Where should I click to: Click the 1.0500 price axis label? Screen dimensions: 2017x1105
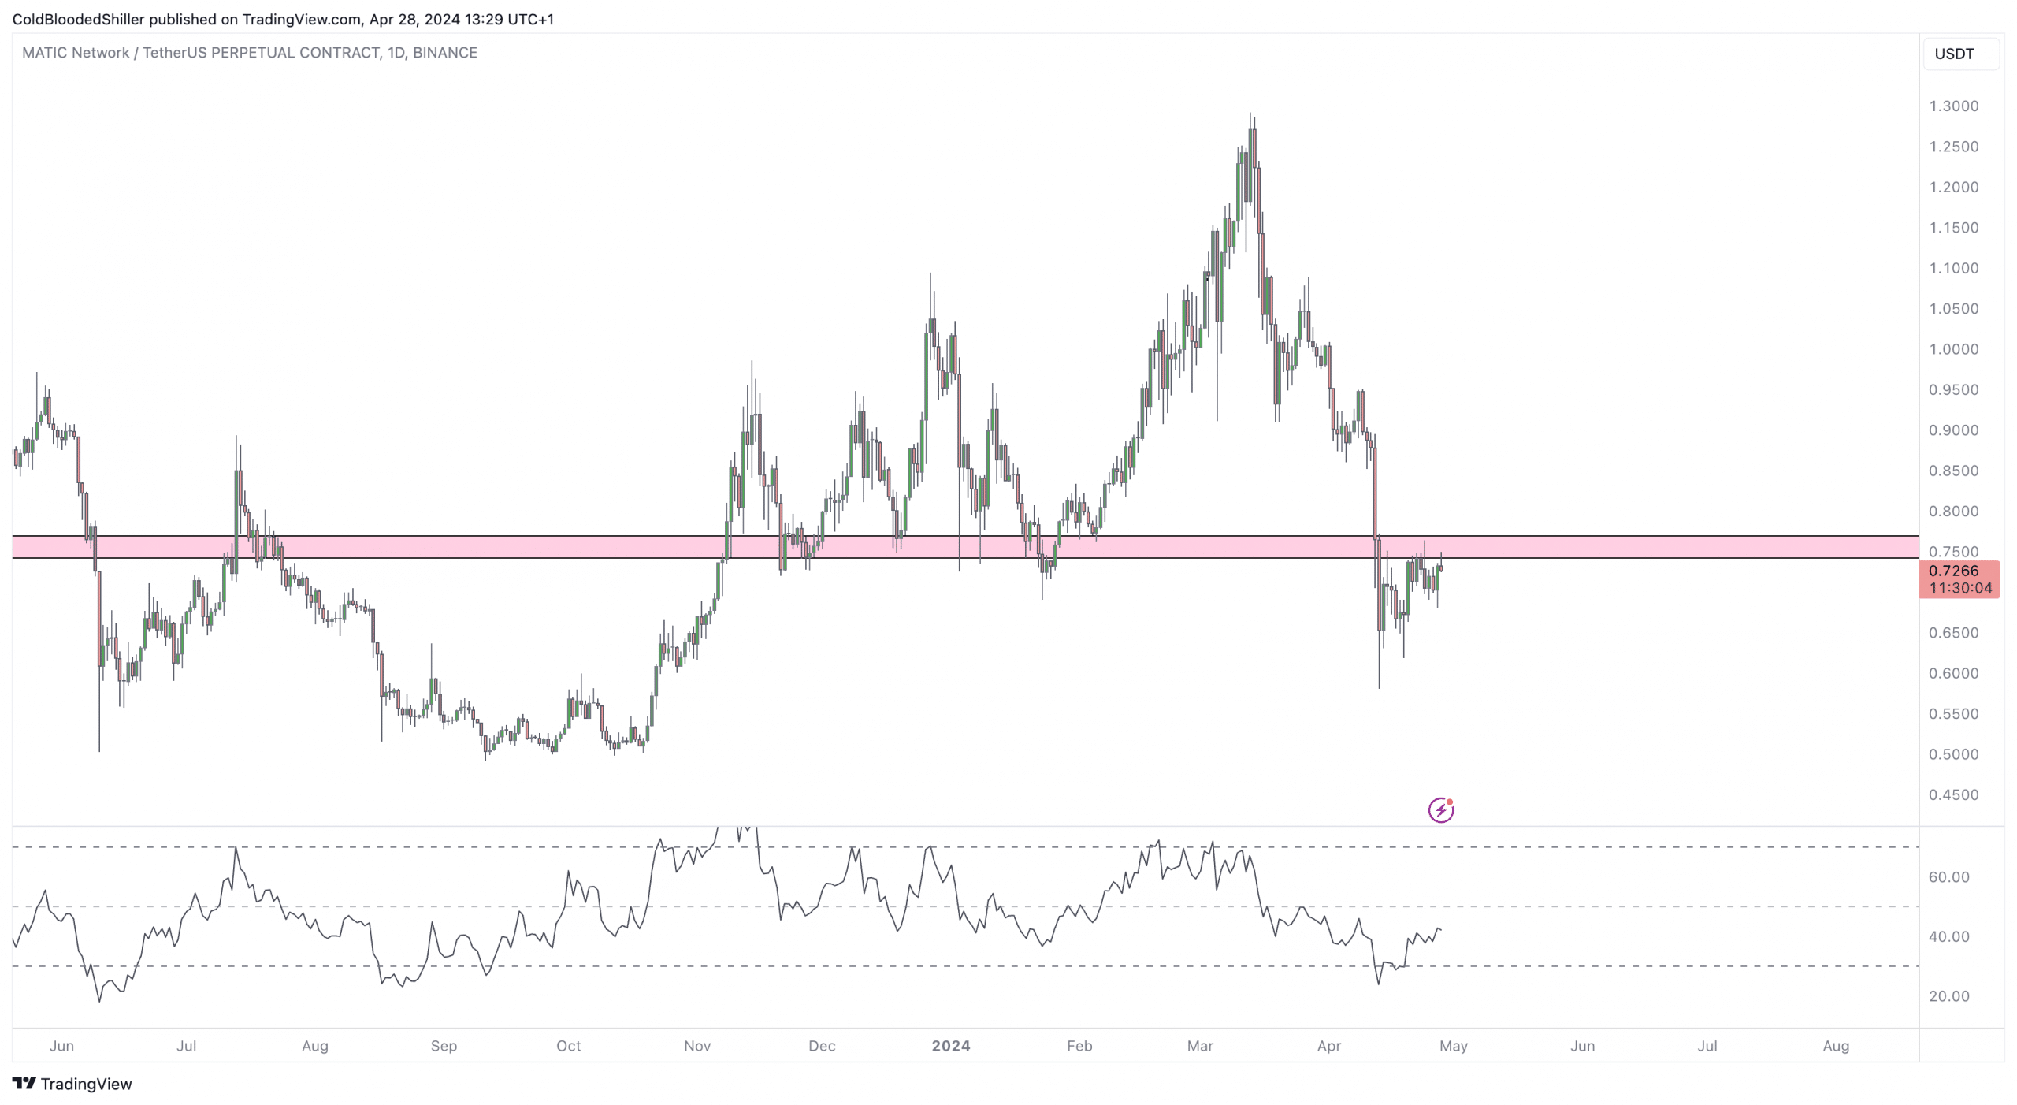(1953, 309)
